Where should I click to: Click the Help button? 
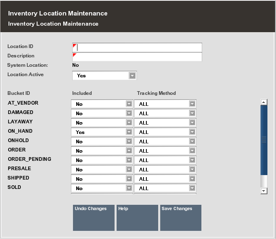[x=137, y=218]
